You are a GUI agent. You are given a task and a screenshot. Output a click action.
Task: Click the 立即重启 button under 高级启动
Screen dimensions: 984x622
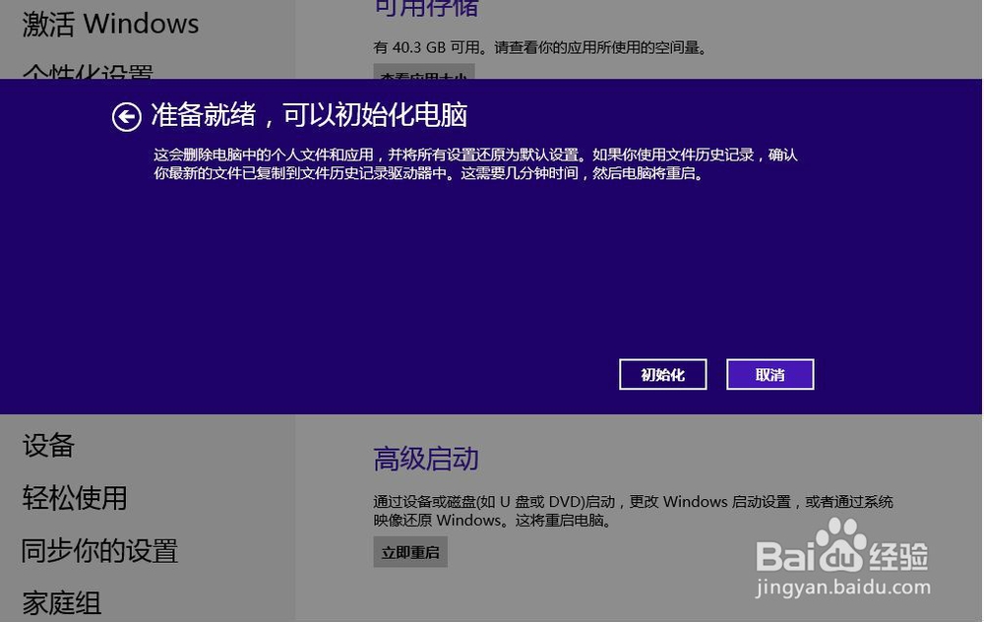click(410, 552)
